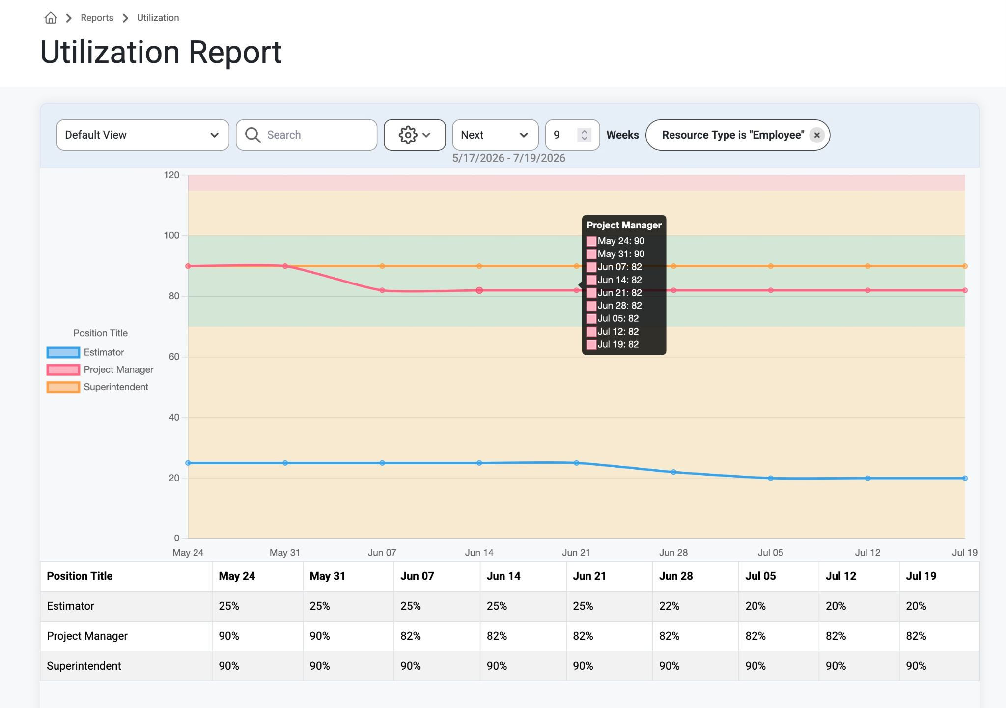Click the Jun 28 column header
Screen dimensions: 1006x708
tap(676, 576)
